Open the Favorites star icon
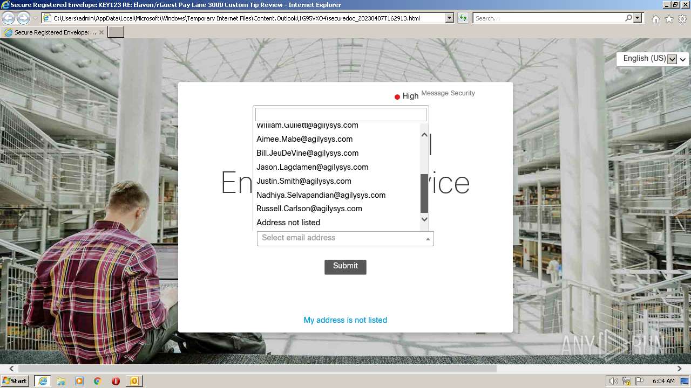691x388 pixels. [669, 19]
